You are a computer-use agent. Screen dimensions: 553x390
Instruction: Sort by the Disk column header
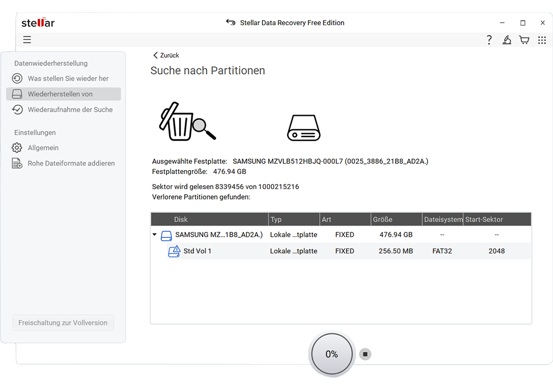209,219
